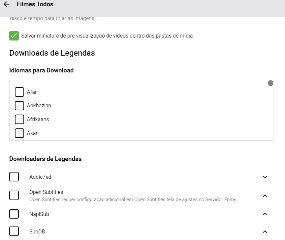Enable the Addic7ed subtitle downloader
Image resolution: width=285 pixels, height=240 pixels.
point(14,177)
